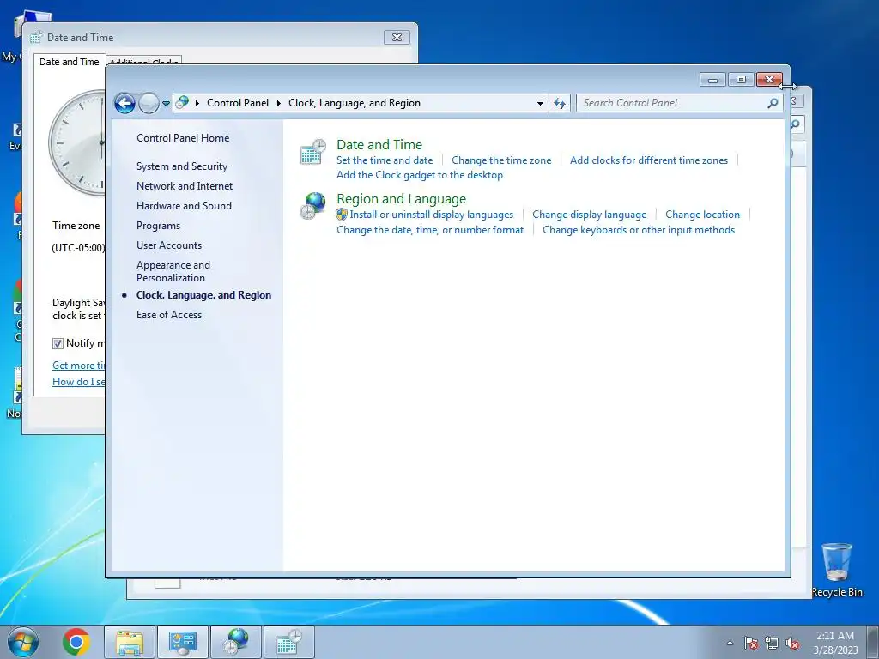This screenshot has height=659, width=879.
Task: Select the Date and Time tab in dialog
Action: 70,62
